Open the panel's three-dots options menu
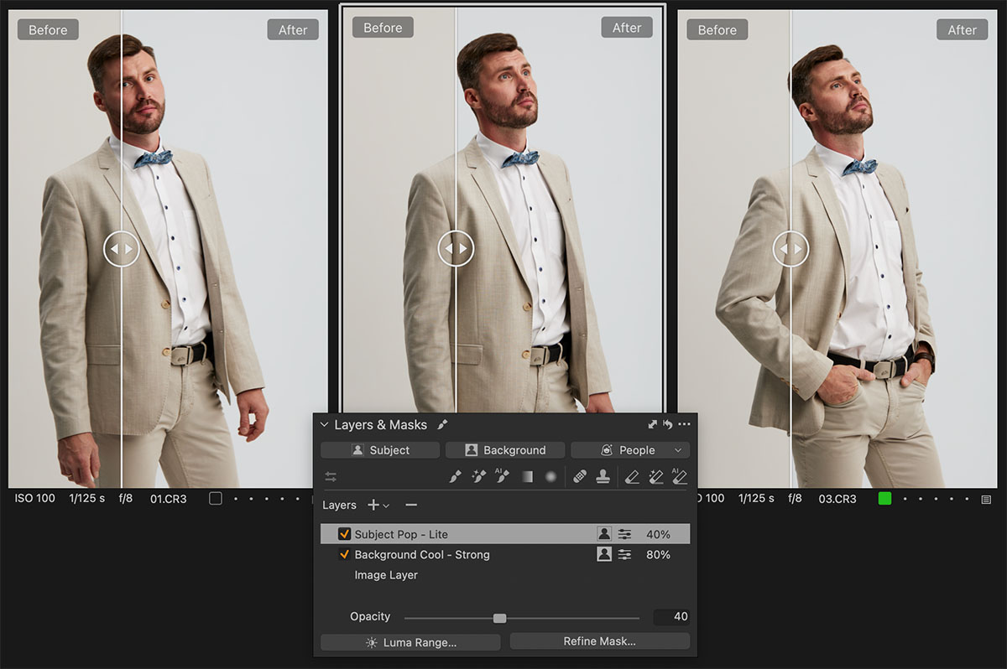Image resolution: width=1007 pixels, height=669 pixels. click(684, 425)
